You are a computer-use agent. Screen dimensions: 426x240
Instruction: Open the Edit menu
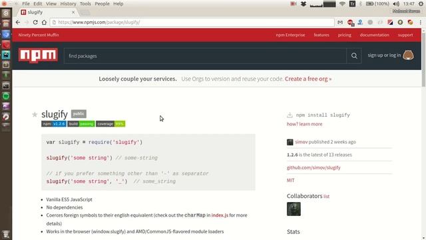coord(37,4)
